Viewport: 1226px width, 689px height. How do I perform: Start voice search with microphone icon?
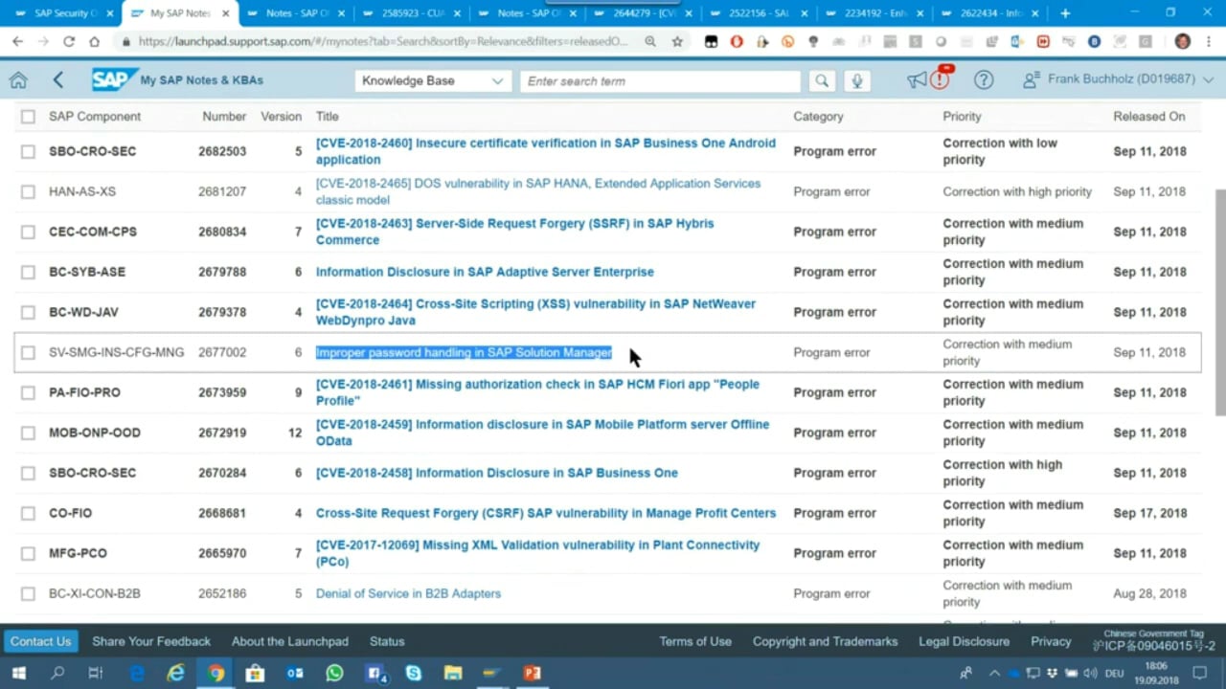856,81
